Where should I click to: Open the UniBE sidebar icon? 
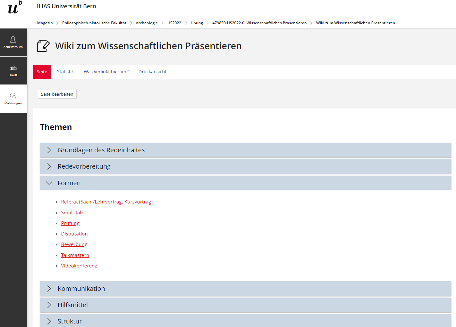click(13, 71)
